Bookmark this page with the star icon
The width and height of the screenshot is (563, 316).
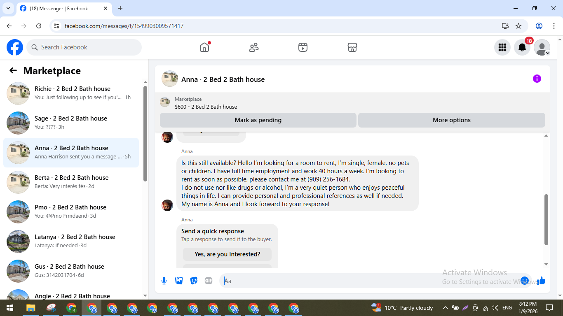coord(518,26)
